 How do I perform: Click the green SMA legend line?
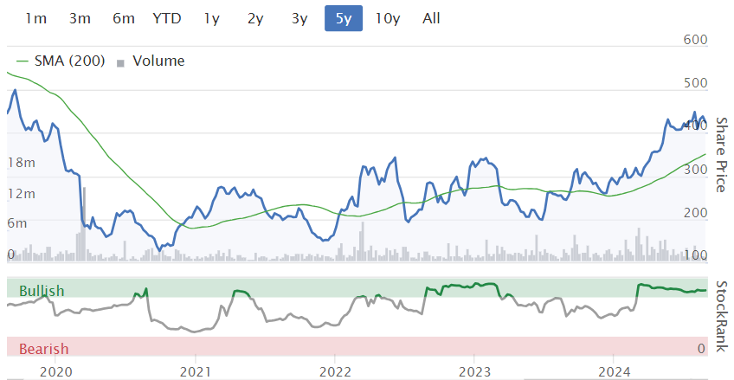click(23, 61)
